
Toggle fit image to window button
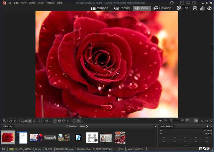pyautogui.click(x=211, y=120)
